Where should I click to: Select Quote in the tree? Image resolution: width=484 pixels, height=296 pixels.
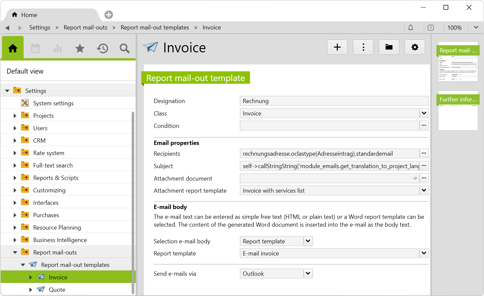coord(57,290)
